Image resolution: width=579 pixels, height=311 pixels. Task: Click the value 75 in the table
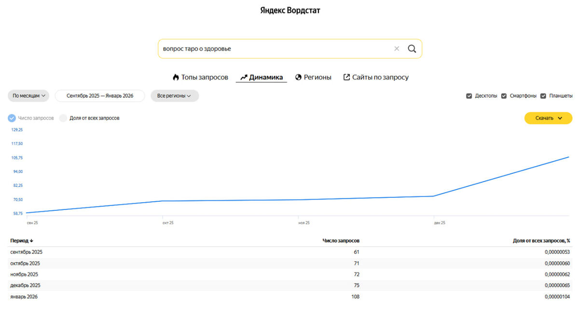click(357, 285)
